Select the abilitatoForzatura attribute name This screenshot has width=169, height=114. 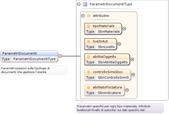pos(107,87)
